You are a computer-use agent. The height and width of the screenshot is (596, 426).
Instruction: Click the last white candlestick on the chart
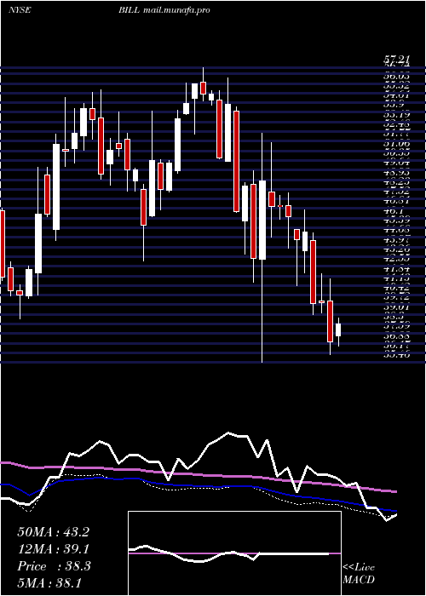(x=338, y=330)
